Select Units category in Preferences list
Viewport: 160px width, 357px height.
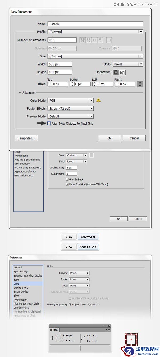(28, 283)
